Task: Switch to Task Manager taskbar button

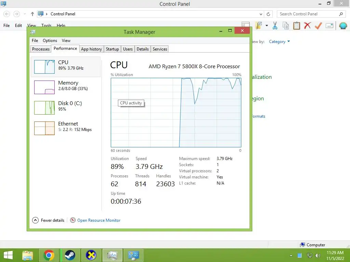Action: 112,255
